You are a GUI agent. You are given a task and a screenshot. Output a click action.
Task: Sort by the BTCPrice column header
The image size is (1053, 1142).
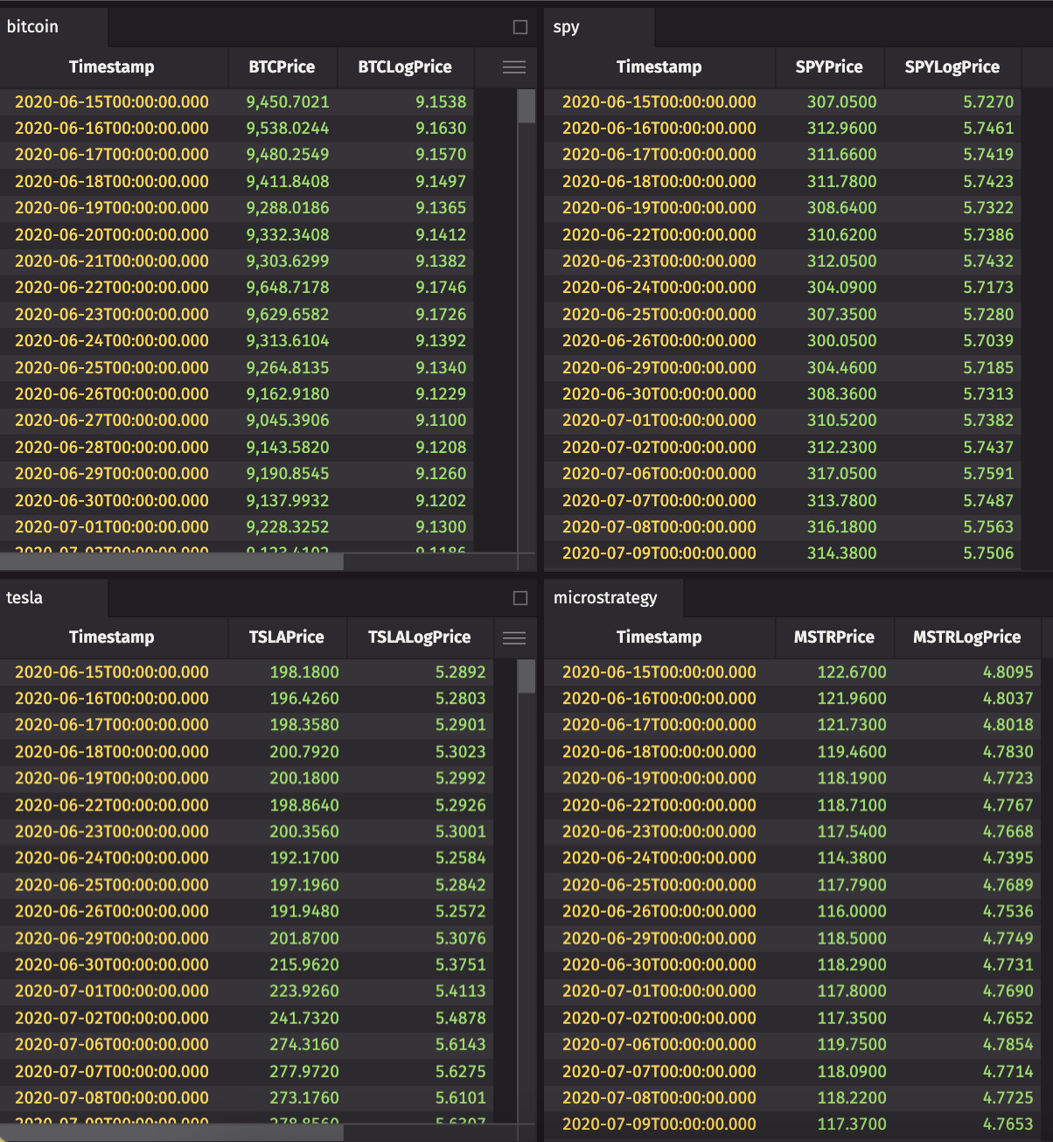pyautogui.click(x=282, y=66)
